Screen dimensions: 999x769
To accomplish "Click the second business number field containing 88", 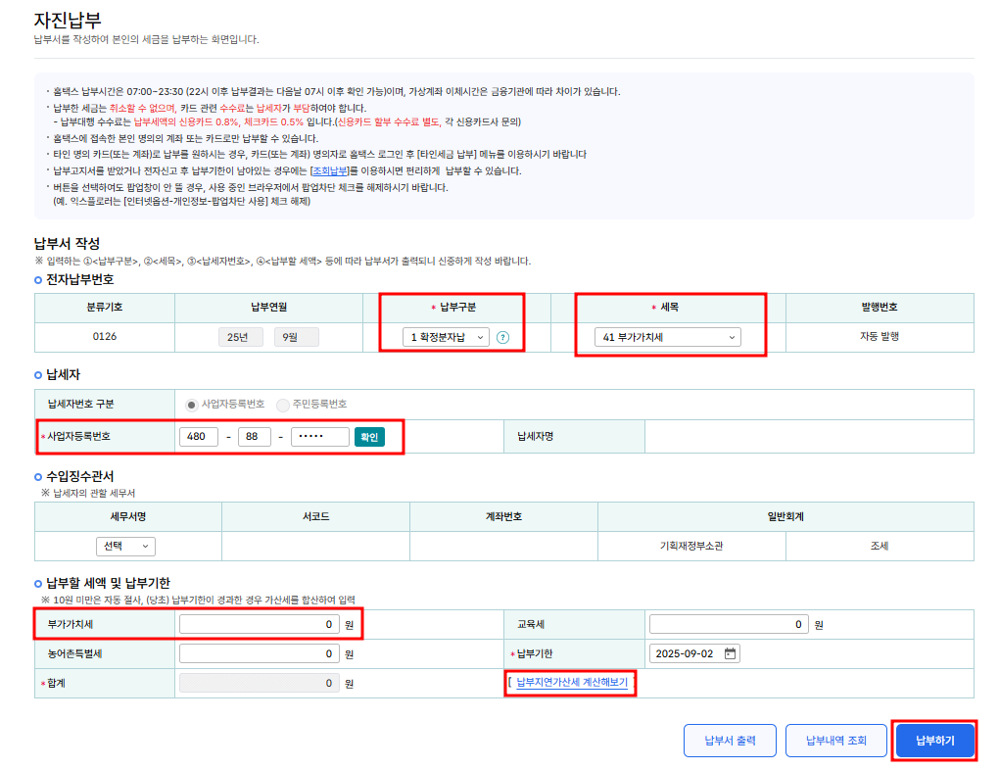I will [254, 437].
